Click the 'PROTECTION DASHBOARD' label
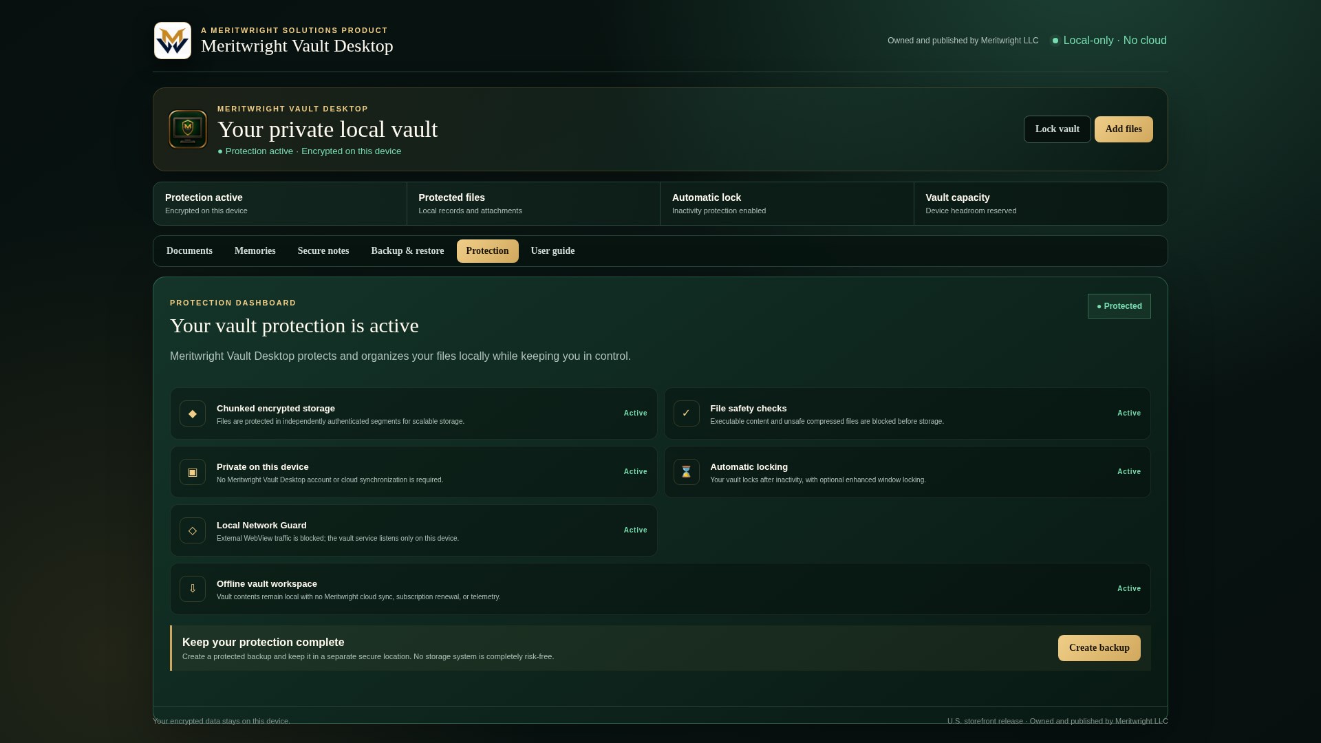This screenshot has width=1321, height=743. tap(233, 303)
